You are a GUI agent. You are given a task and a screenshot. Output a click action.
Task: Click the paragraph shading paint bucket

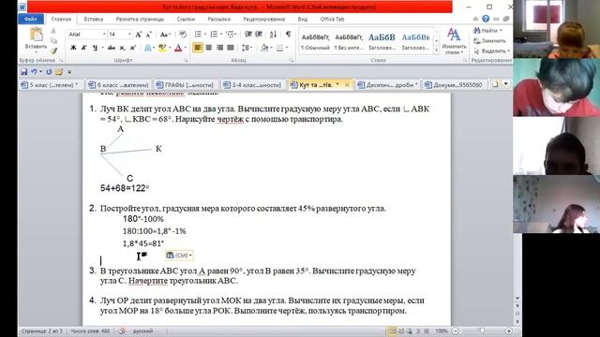click(264, 48)
